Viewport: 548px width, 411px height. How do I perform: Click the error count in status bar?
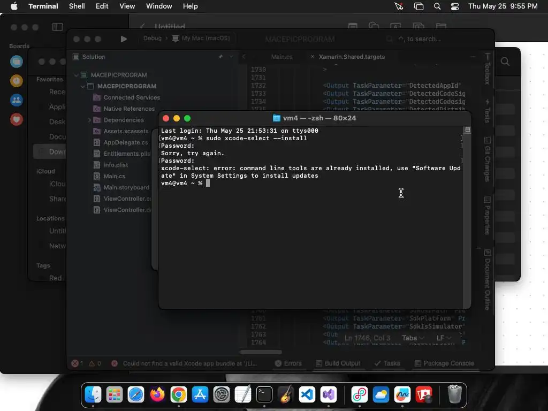pyautogui.click(x=77, y=363)
